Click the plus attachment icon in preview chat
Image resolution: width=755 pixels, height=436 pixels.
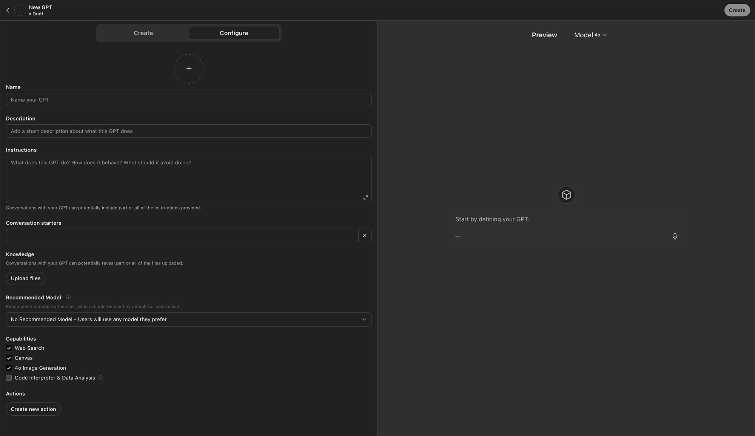point(458,236)
